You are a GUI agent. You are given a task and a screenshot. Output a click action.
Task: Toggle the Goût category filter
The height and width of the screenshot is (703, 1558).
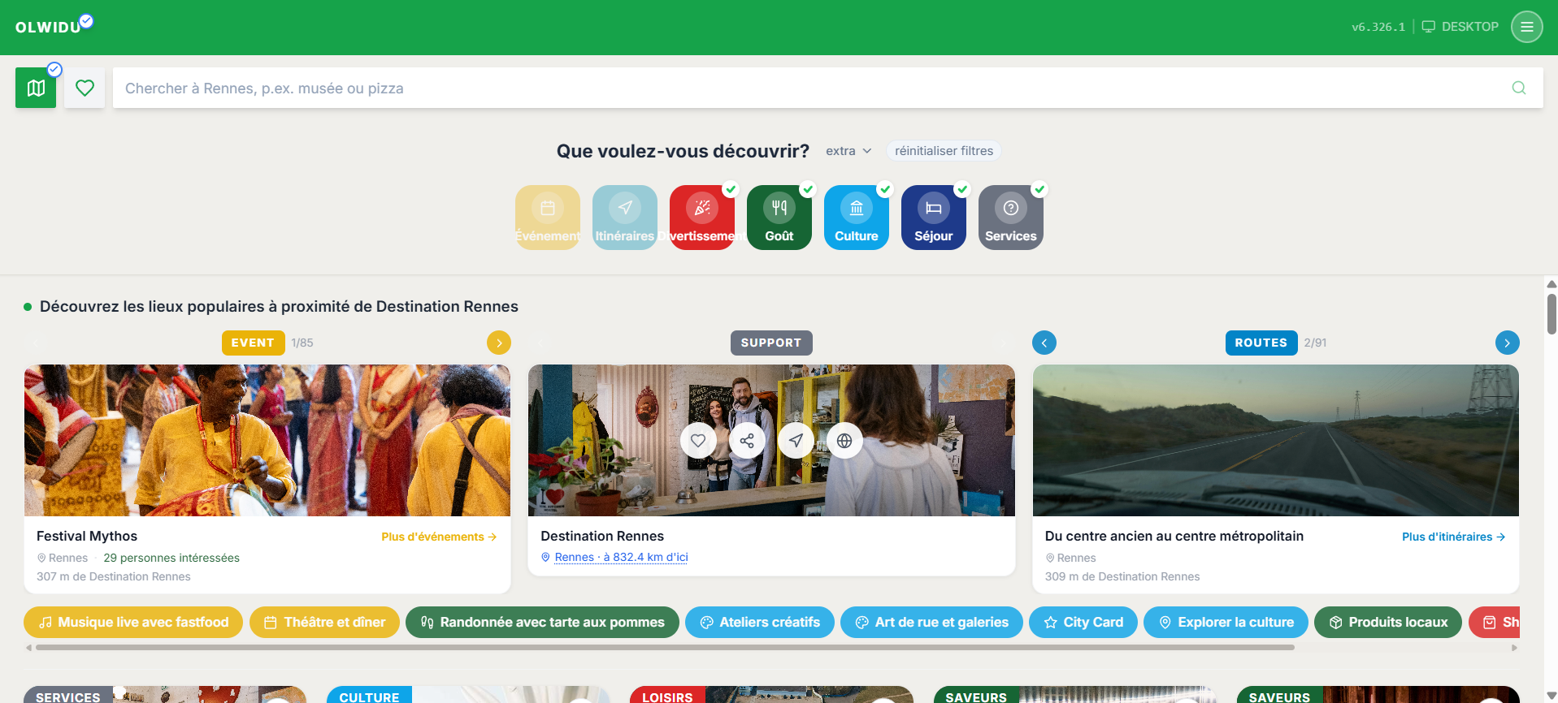coord(779,218)
